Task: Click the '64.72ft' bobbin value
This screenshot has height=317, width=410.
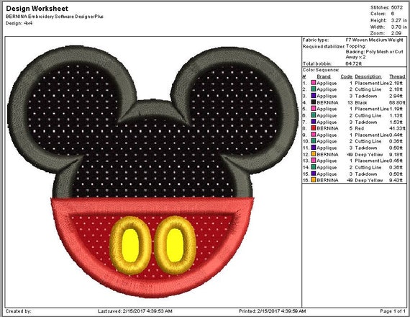Action: coord(353,63)
